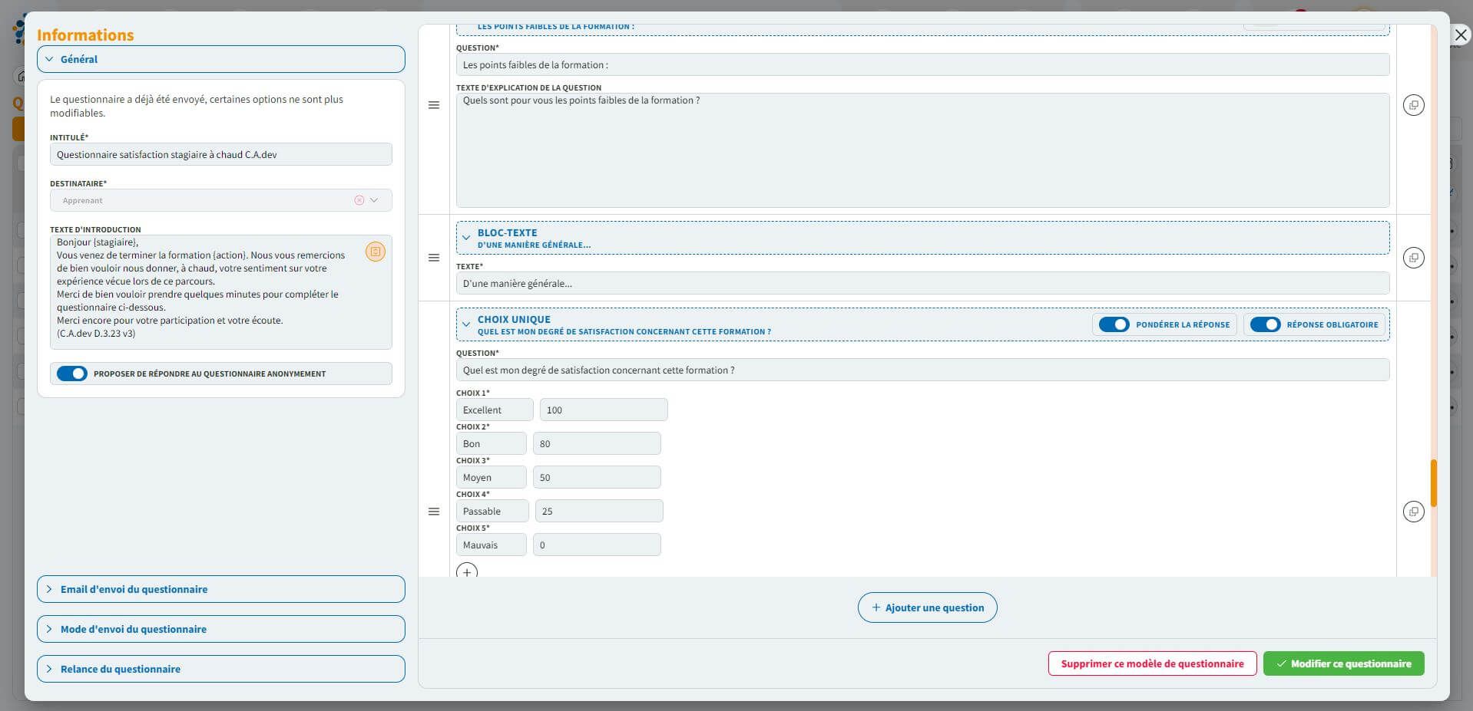1473x711 pixels.
Task: Clear the Destinataire selection with the x icon
Action: (x=359, y=200)
